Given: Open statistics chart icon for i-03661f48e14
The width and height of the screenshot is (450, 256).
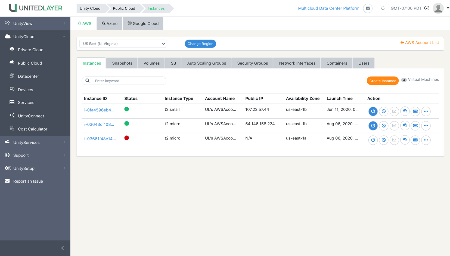Looking at the screenshot, I should [x=394, y=140].
